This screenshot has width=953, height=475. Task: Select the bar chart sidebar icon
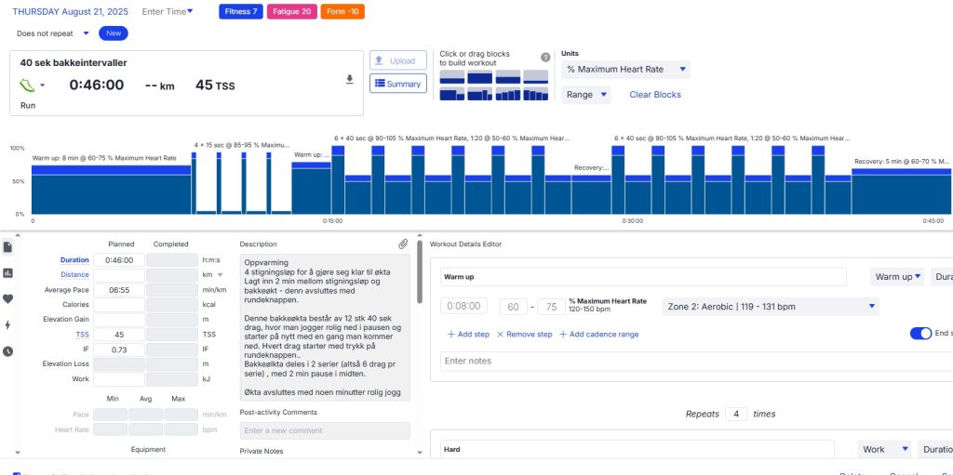click(8, 273)
